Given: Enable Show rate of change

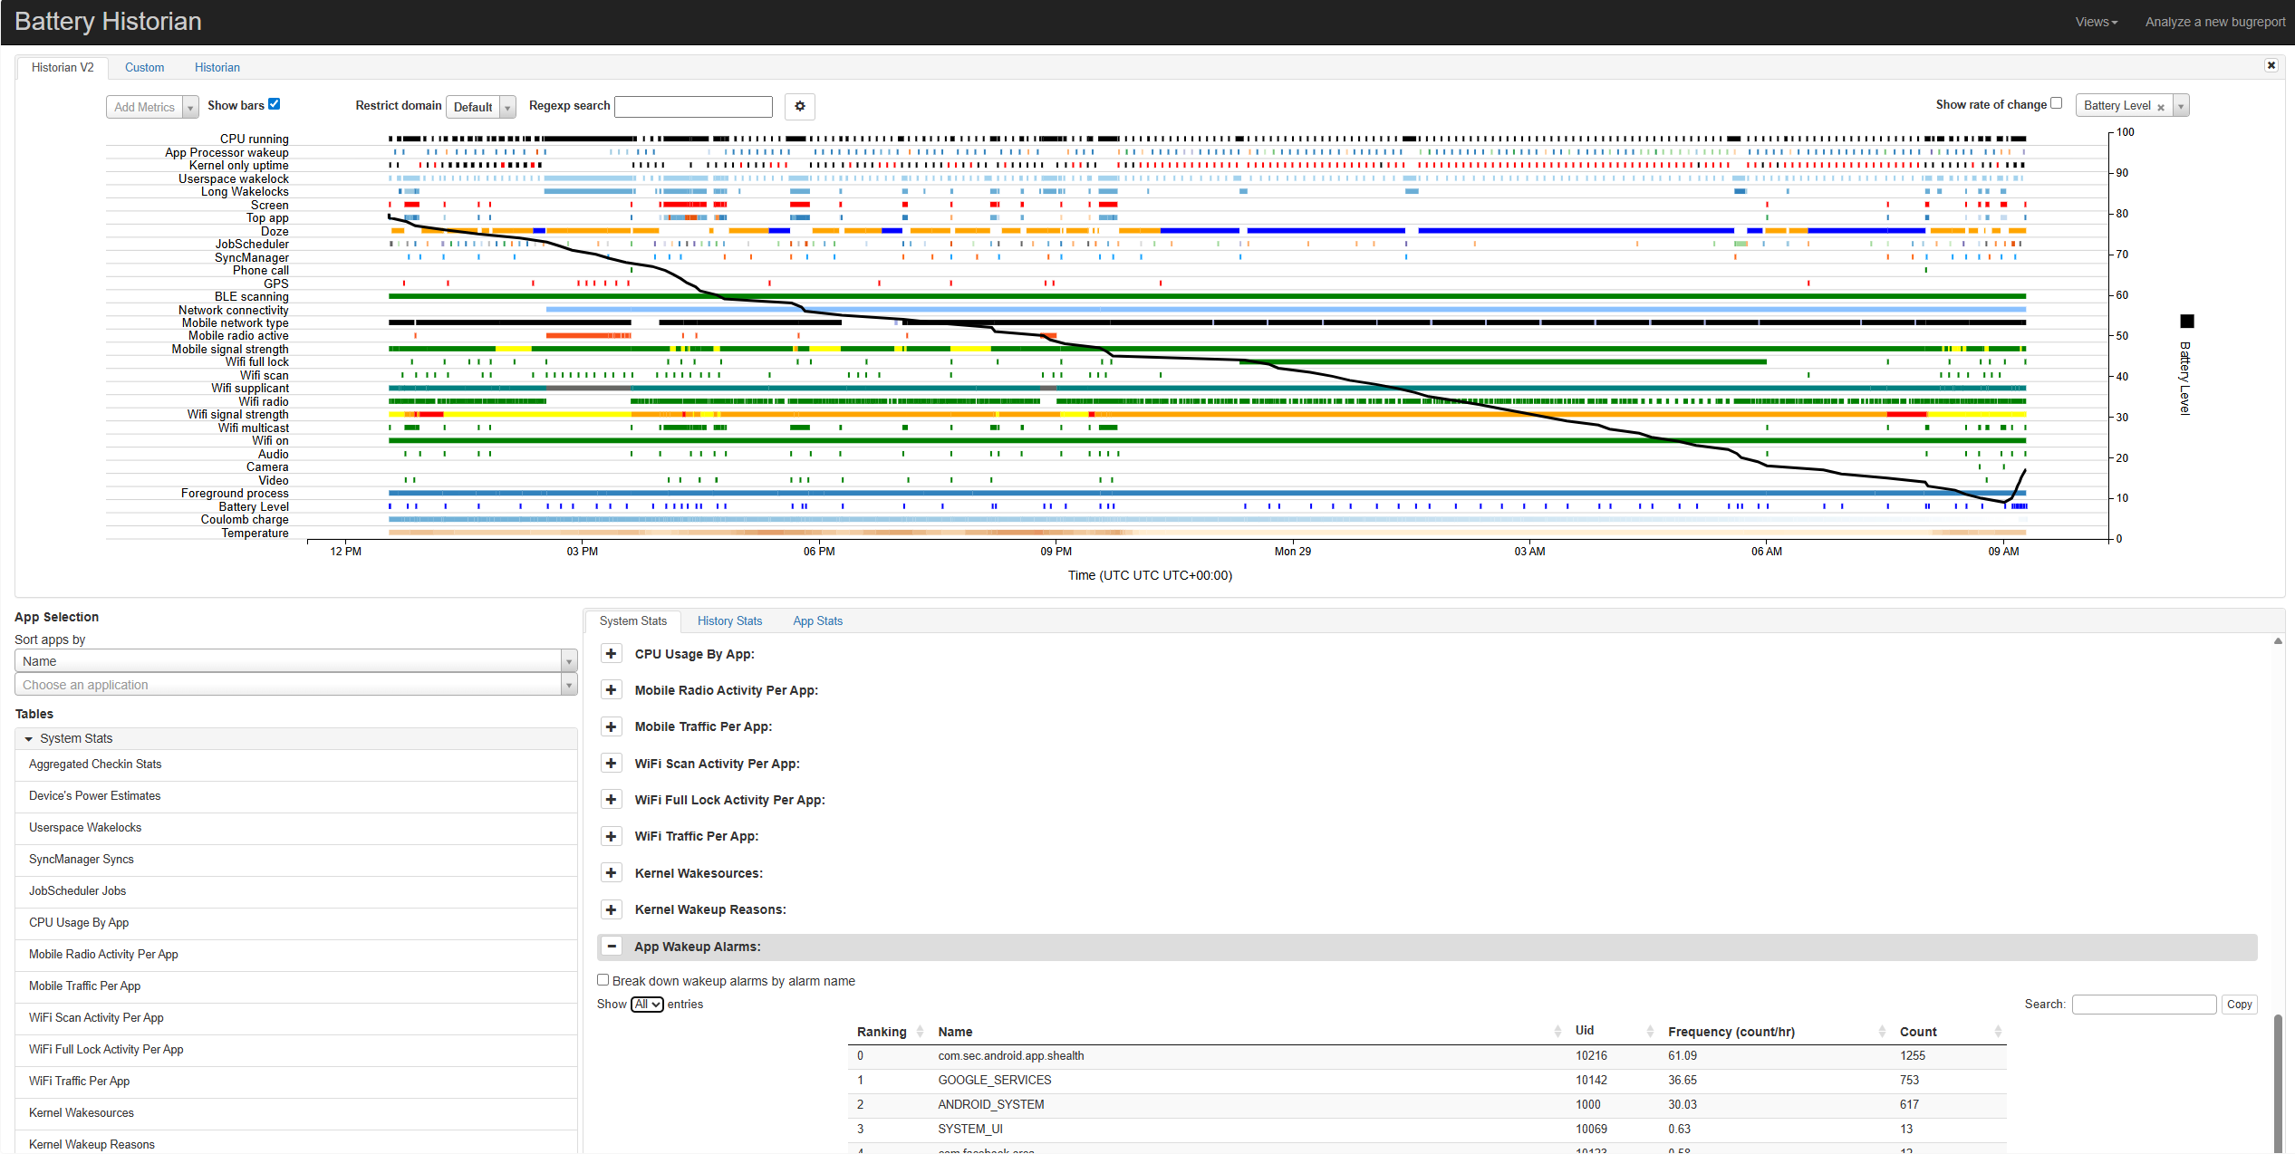Looking at the screenshot, I should pyautogui.click(x=2056, y=103).
